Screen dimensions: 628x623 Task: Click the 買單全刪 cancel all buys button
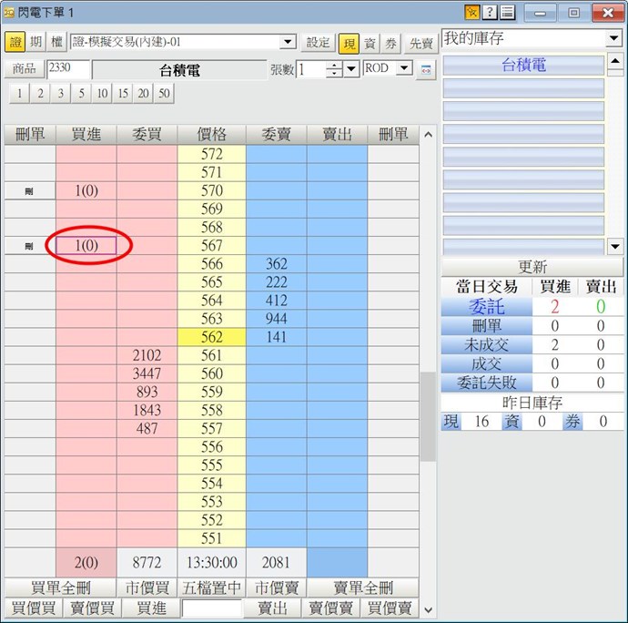pyautogui.click(x=62, y=587)
